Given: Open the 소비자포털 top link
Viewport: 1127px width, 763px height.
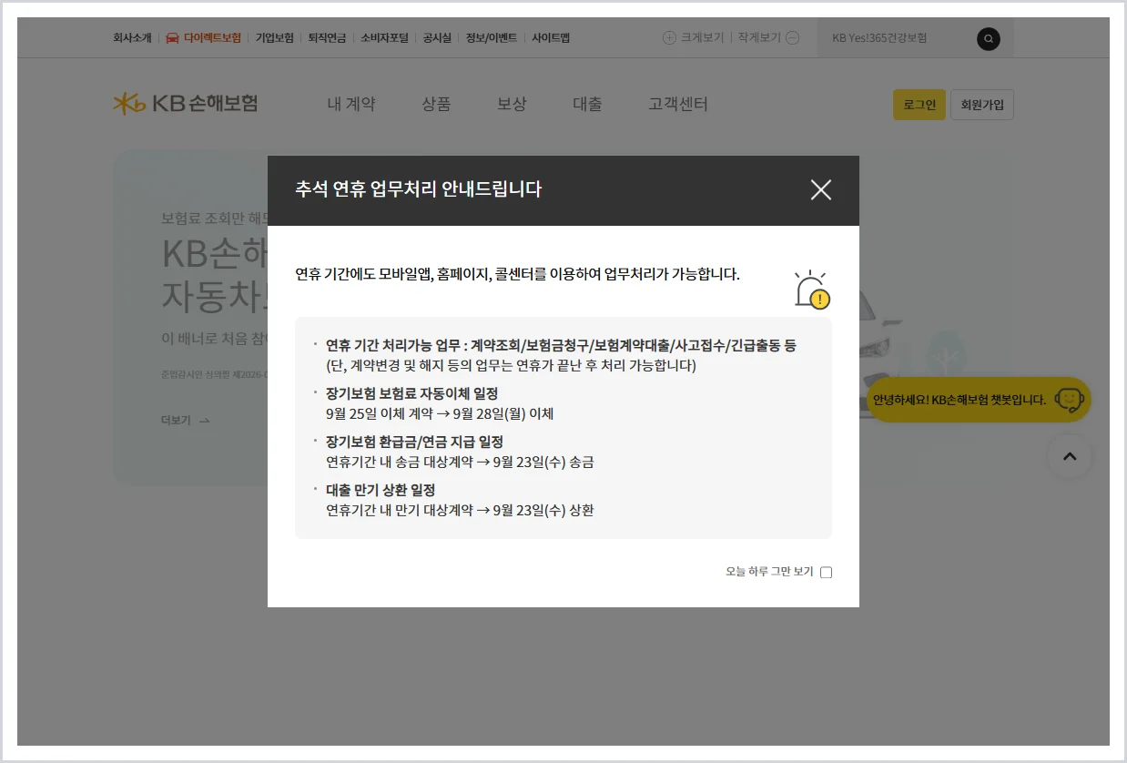Looking at the screenshot, I should (385, 38).
